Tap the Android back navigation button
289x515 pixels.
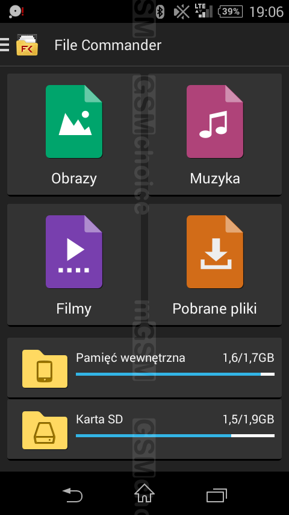coord(72,495)
